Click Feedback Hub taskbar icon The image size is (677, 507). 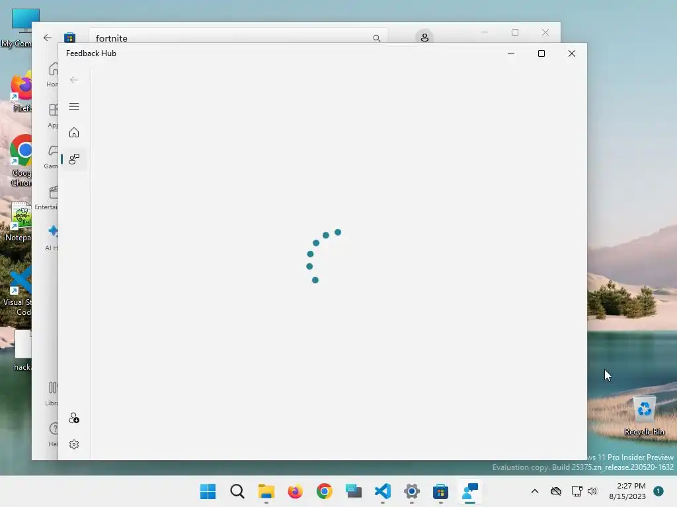pos(470,491)
